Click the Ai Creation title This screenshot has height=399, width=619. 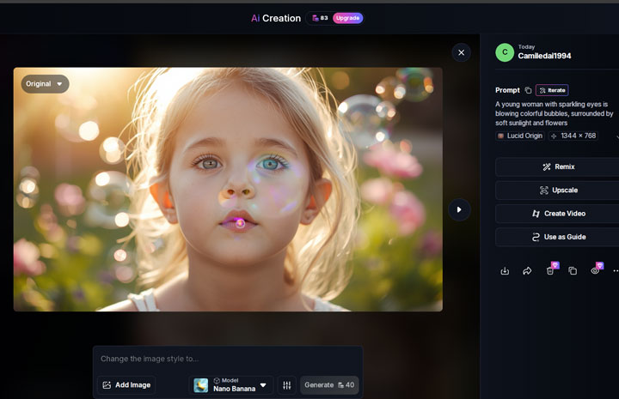(x=276, y=18)
